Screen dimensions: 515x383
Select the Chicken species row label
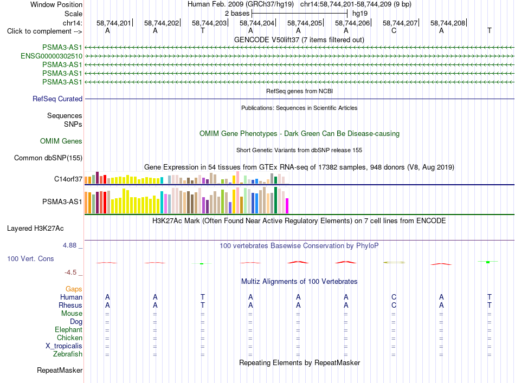(x=69, y=337)
